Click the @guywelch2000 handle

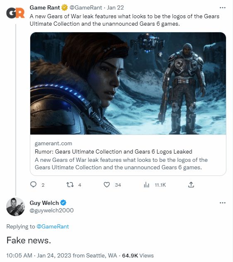[x=51, y=210]
